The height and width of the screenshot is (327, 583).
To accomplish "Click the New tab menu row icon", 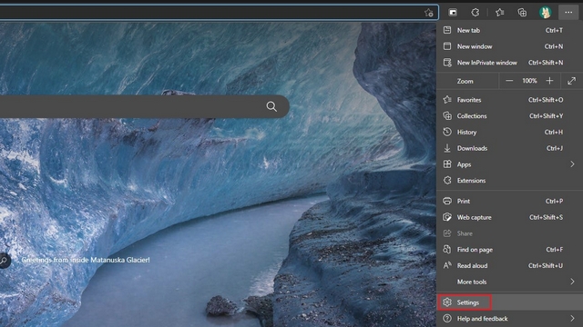I will pos(447,30).
